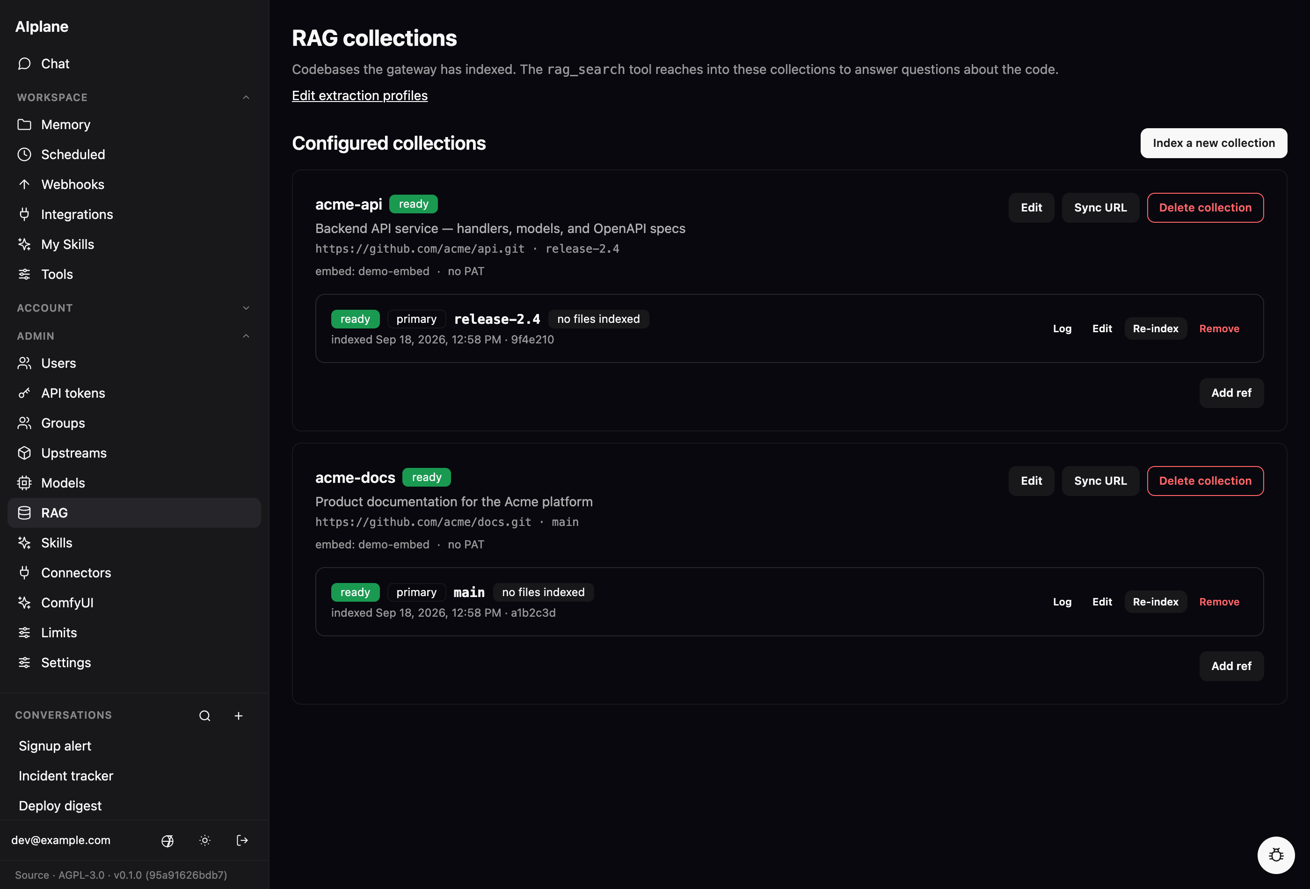1310x889 pixels.
Task: Navigate to Models page
Action: [134, 482]
